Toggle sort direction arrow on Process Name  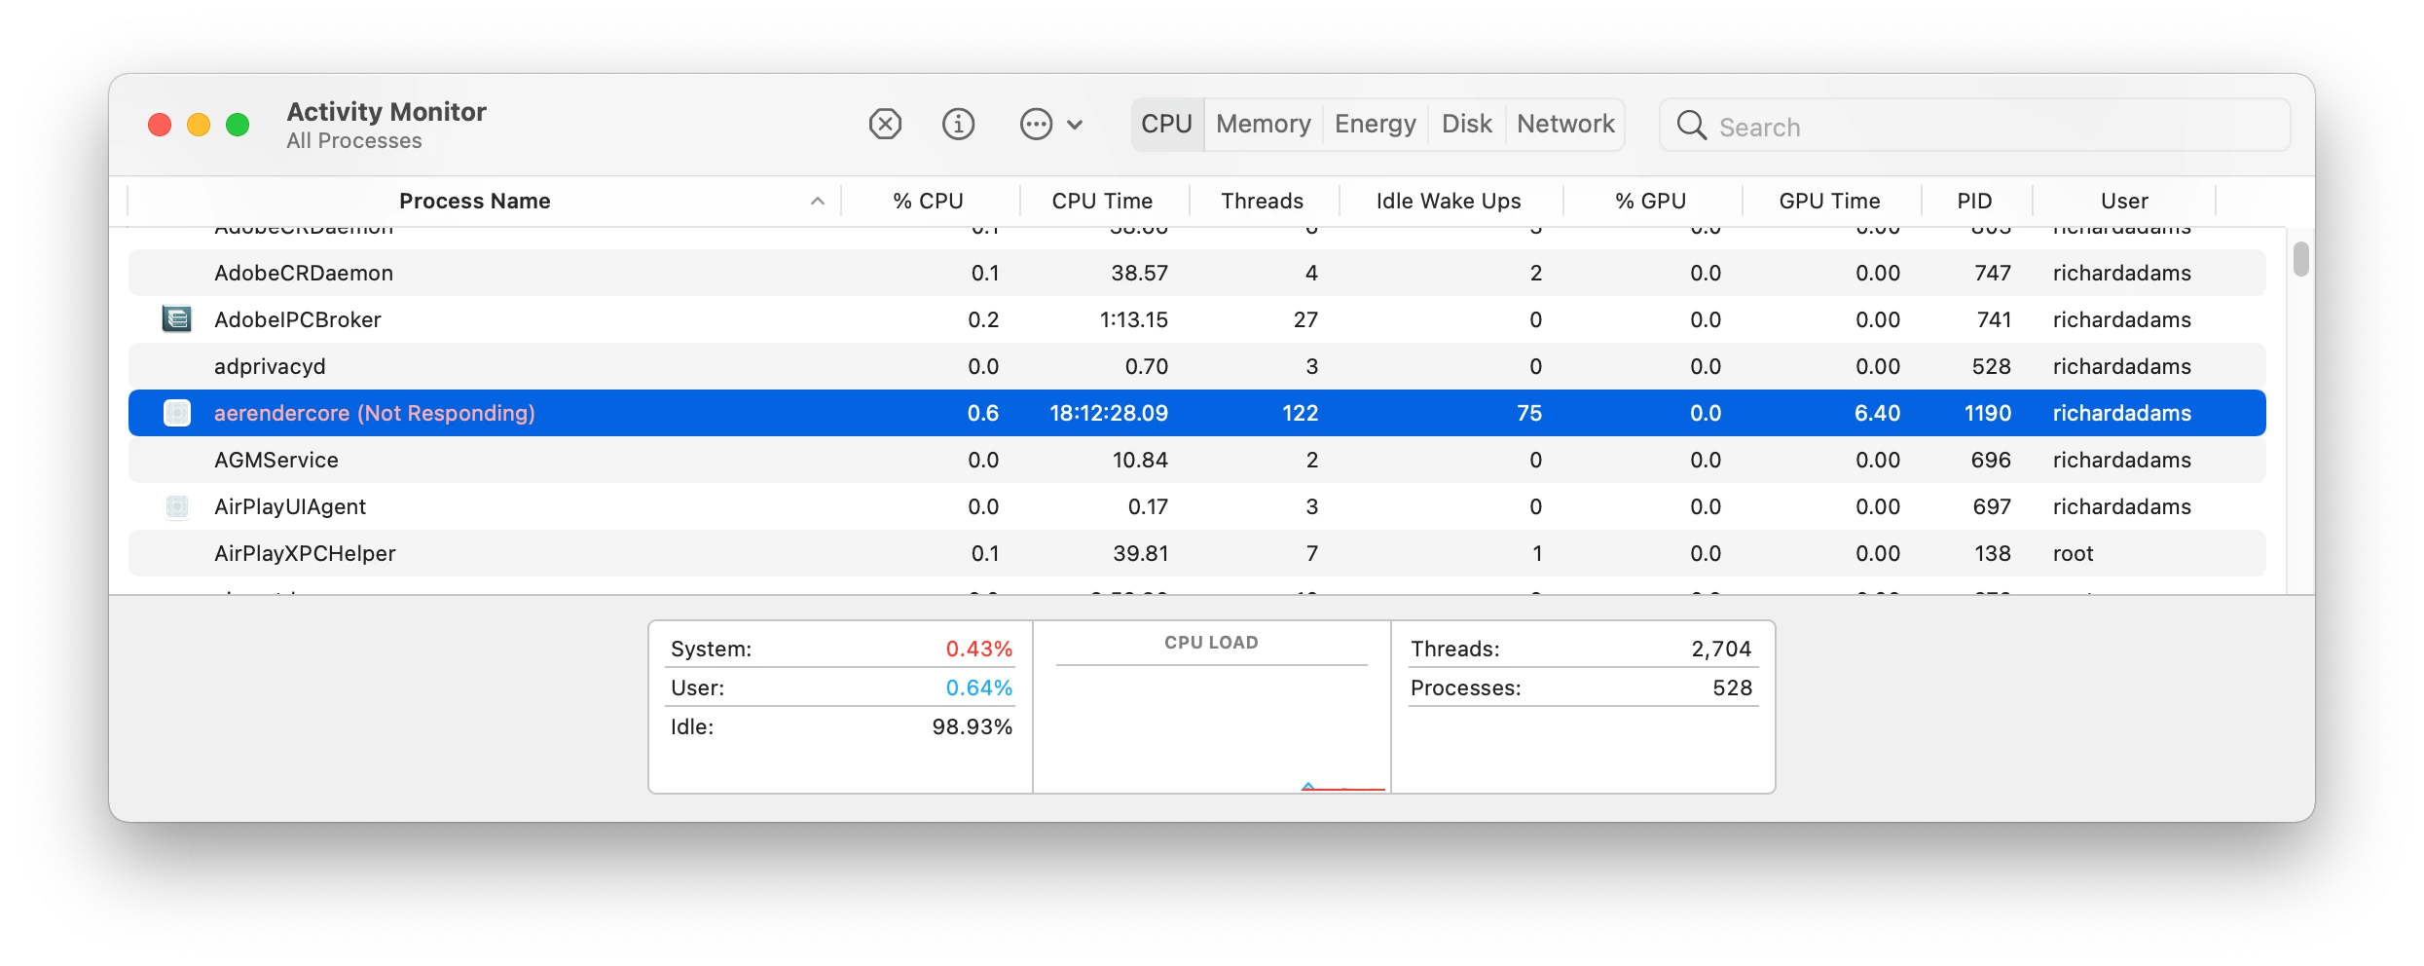tap(818, 202)
